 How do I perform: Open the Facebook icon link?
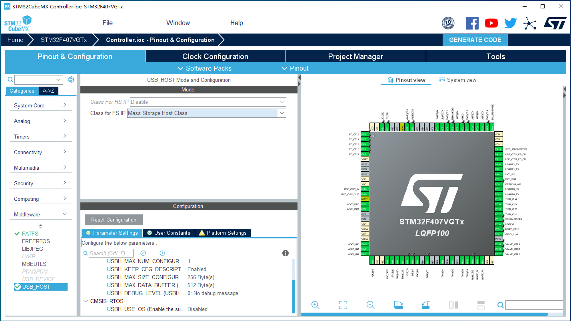[x=472, y=23]
